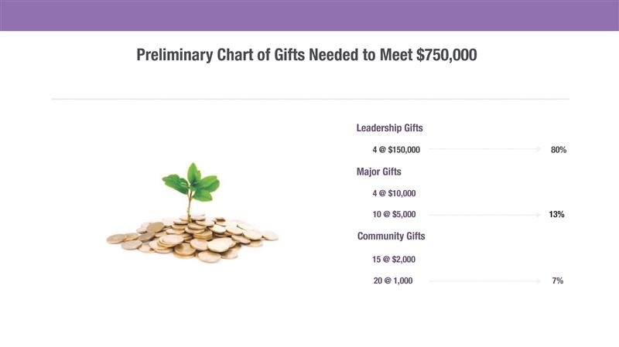Click the "20 @ 1,000" line
The height and width of the screenshot is (347, 619).
pos(392,281)
